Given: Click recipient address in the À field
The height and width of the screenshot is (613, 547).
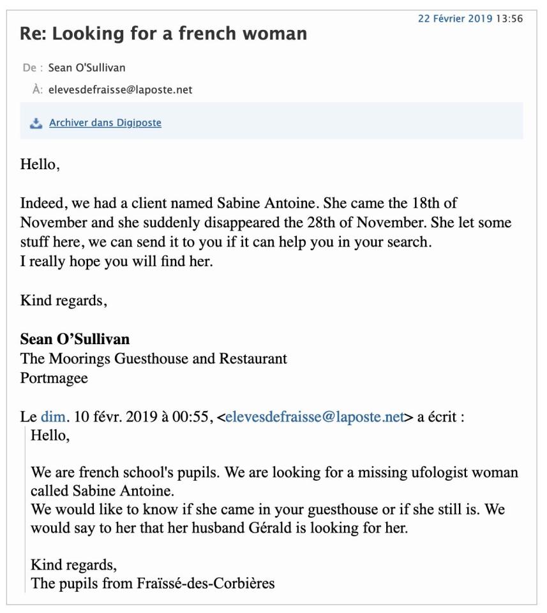Looking at the screenshot, I should 120,89.
